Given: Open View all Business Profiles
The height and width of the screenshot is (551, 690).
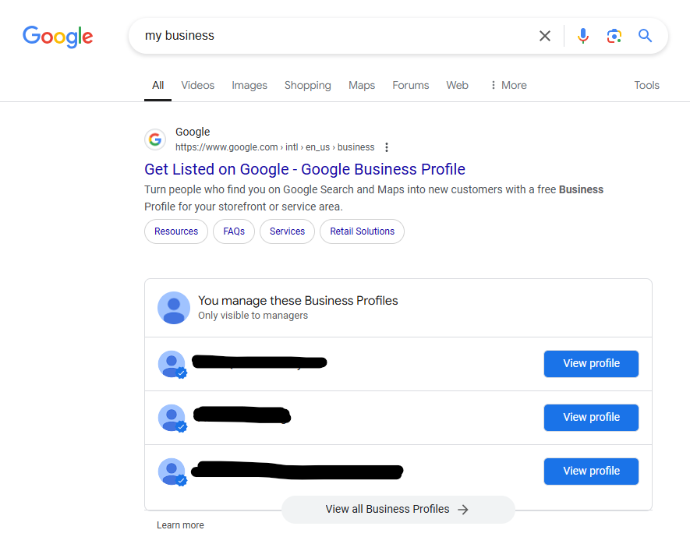Looking at the screenshot, I should click(x=398, y=510).
